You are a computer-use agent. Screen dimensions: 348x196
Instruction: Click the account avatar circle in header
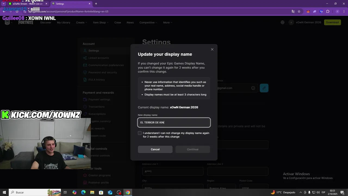(x=291, y=22)
